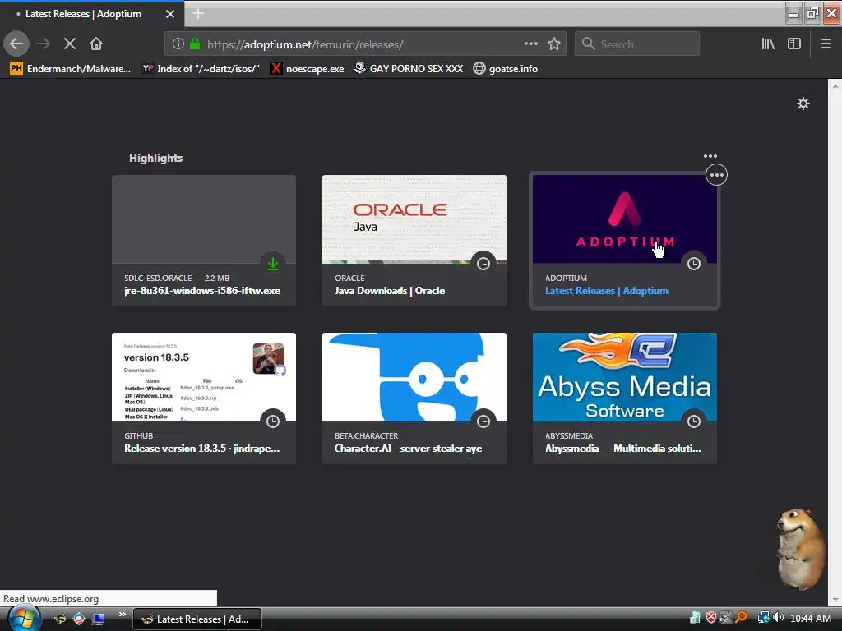Screen dimensions: 842x631
Task: View the green padlock connection details
Action: 194,44
